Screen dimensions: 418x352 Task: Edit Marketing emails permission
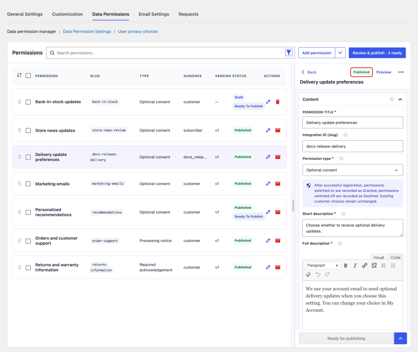(268, 183)
